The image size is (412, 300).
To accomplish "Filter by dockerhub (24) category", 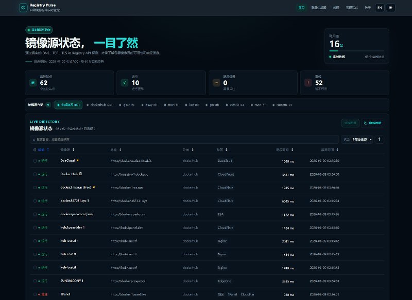I will (x=99, y=105).
